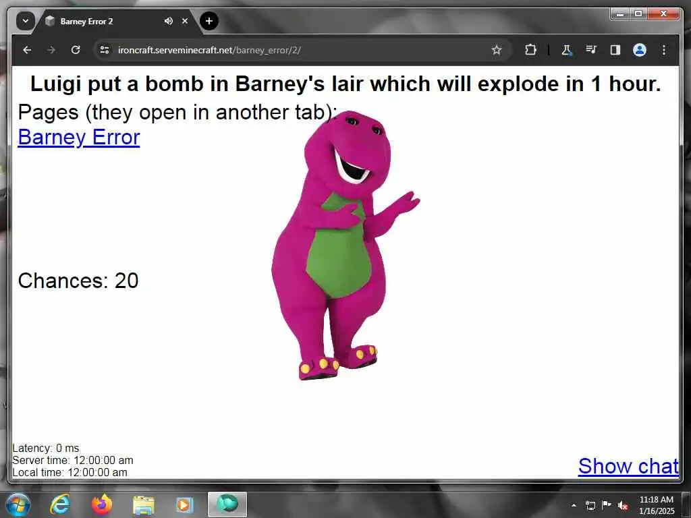Select the Local time text line
The width and height of the screenshot is (691, 518).
coord(70,472)
